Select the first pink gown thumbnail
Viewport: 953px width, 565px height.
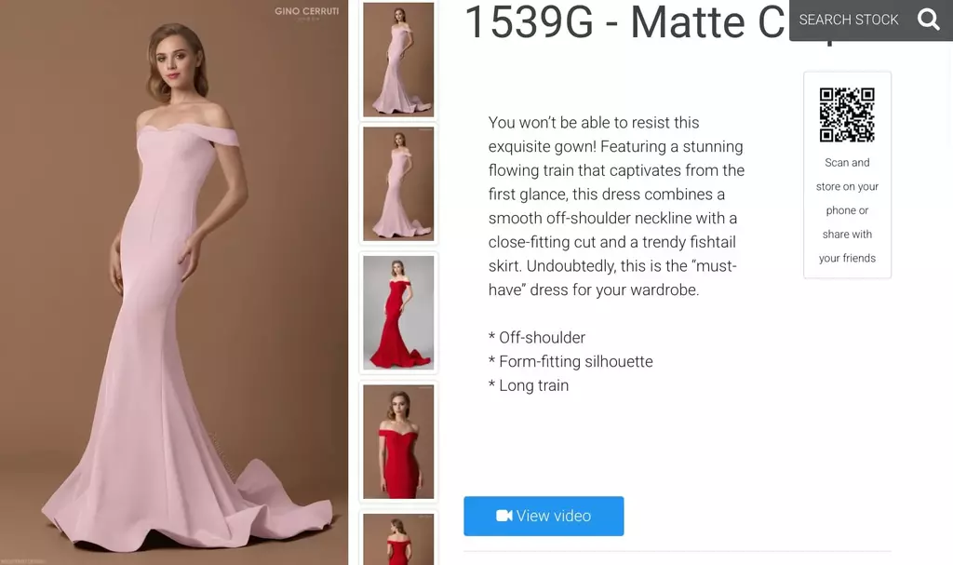point(398,59)
